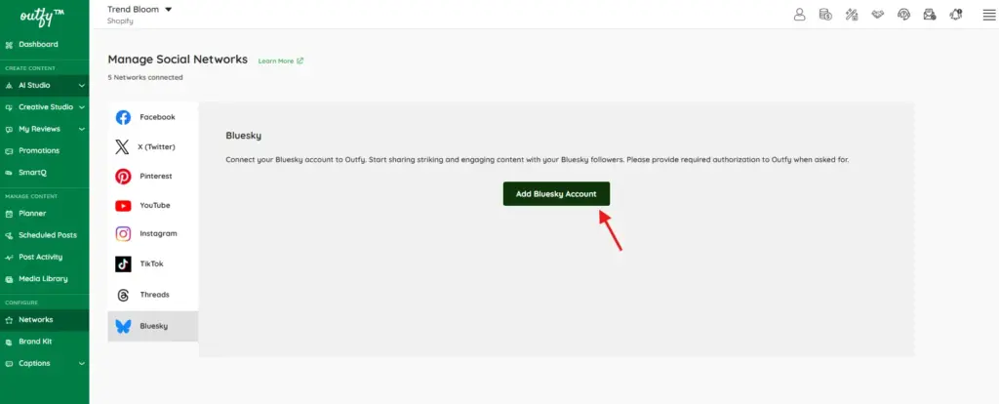Click the Manage Social Networks heading

(178, 60)
